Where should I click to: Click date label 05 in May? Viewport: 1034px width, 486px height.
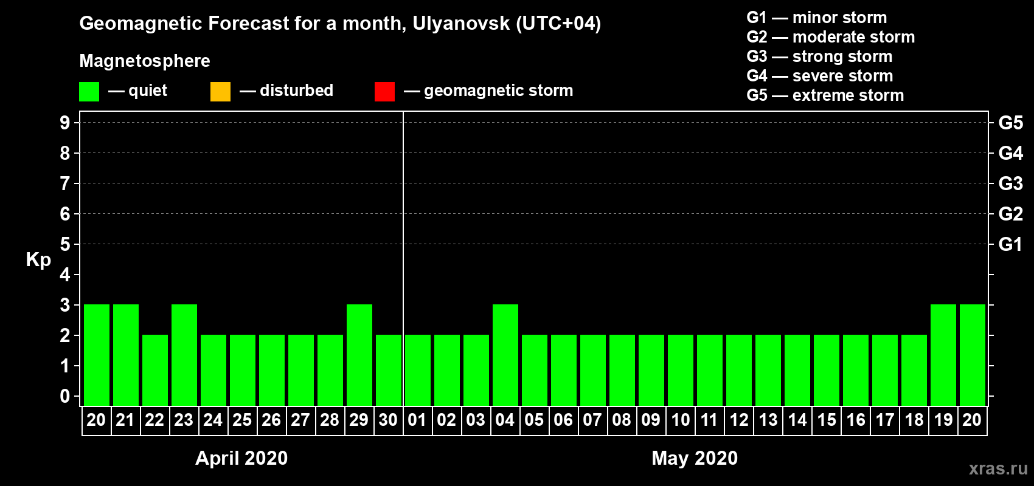[534, 420]
